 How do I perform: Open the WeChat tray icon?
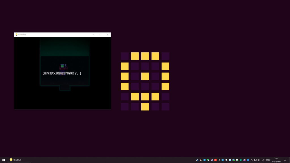(x=208, y=160)
